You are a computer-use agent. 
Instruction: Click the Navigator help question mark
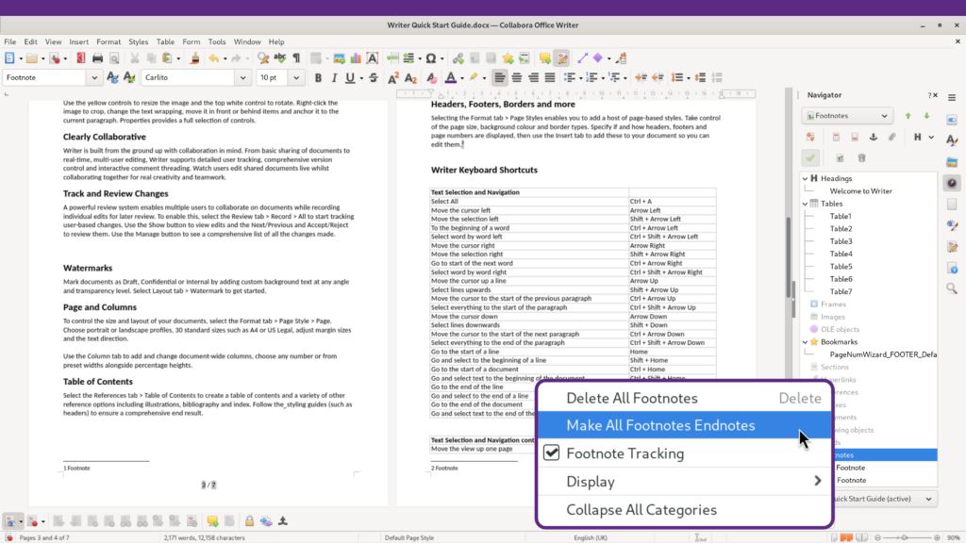click(x=929, y=95)
